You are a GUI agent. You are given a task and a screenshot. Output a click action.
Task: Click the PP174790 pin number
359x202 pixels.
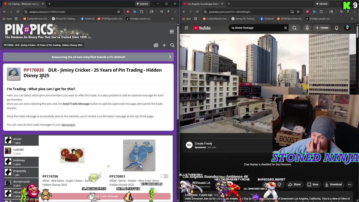coord(50,176)
